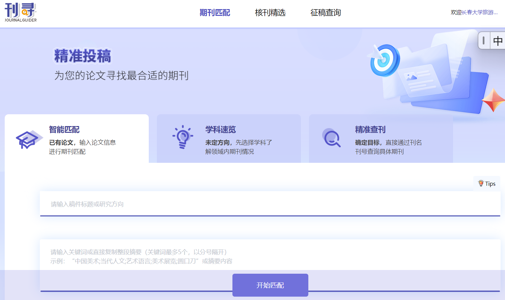Image resolution: width=505 pixels, height=300 pixels.
Task: Click the 欢迎长春大学旅游 user link
Action: [474, 12]
